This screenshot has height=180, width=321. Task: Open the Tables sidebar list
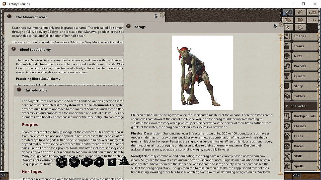[305, 96]
